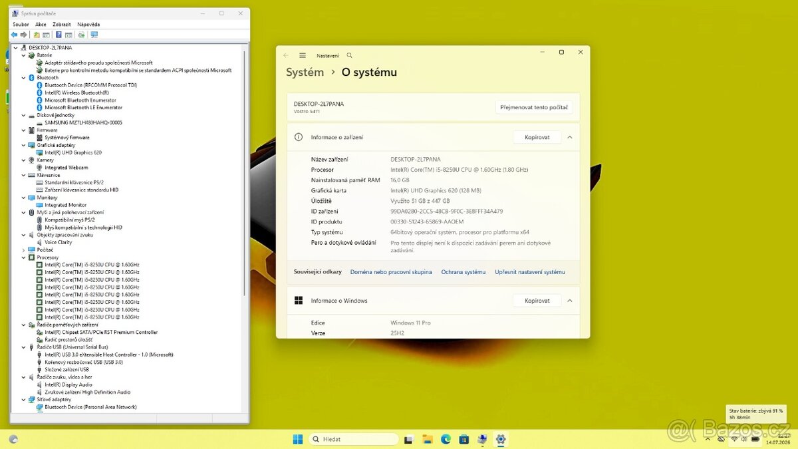
Task: Click the Kamery category icon
Action: [x=31, y=160]
